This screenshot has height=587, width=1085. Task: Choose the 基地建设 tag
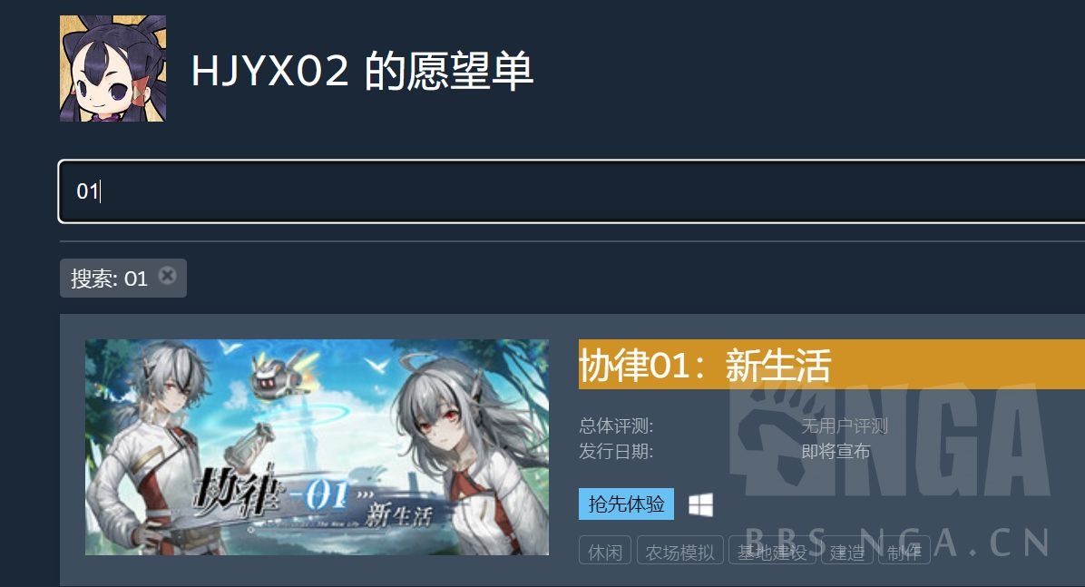point(771,552)
